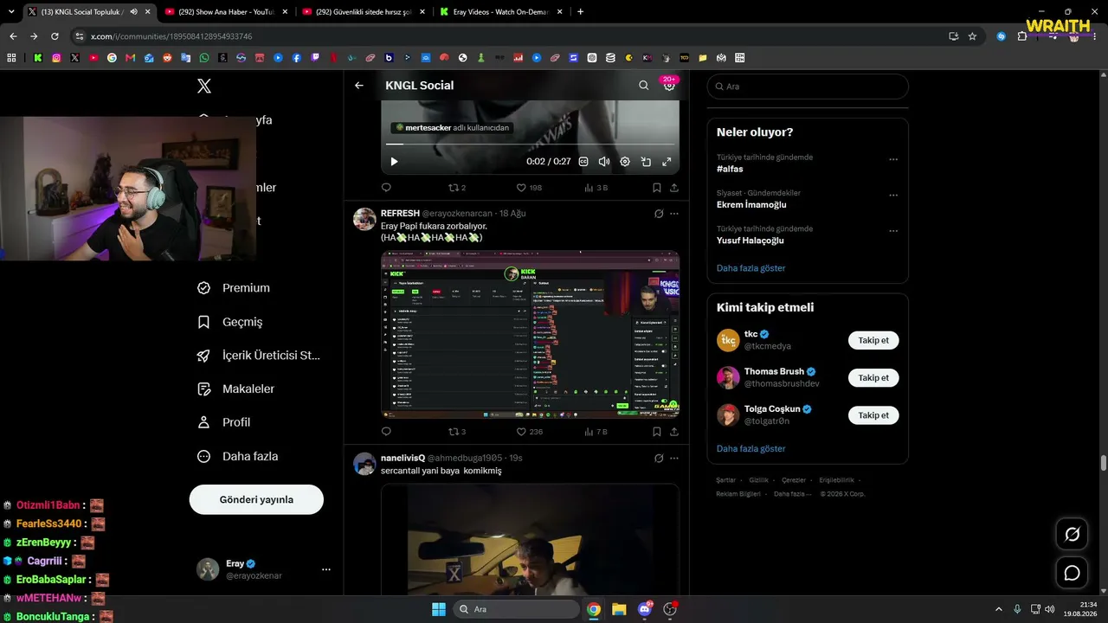
Task: Open Premium in the X sidebar
Action: 234,288
